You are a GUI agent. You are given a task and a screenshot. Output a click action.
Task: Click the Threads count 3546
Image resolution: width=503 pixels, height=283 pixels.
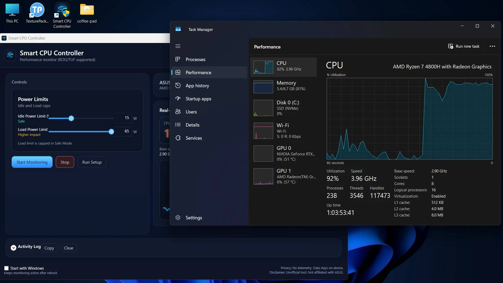[x=357, y=196]
